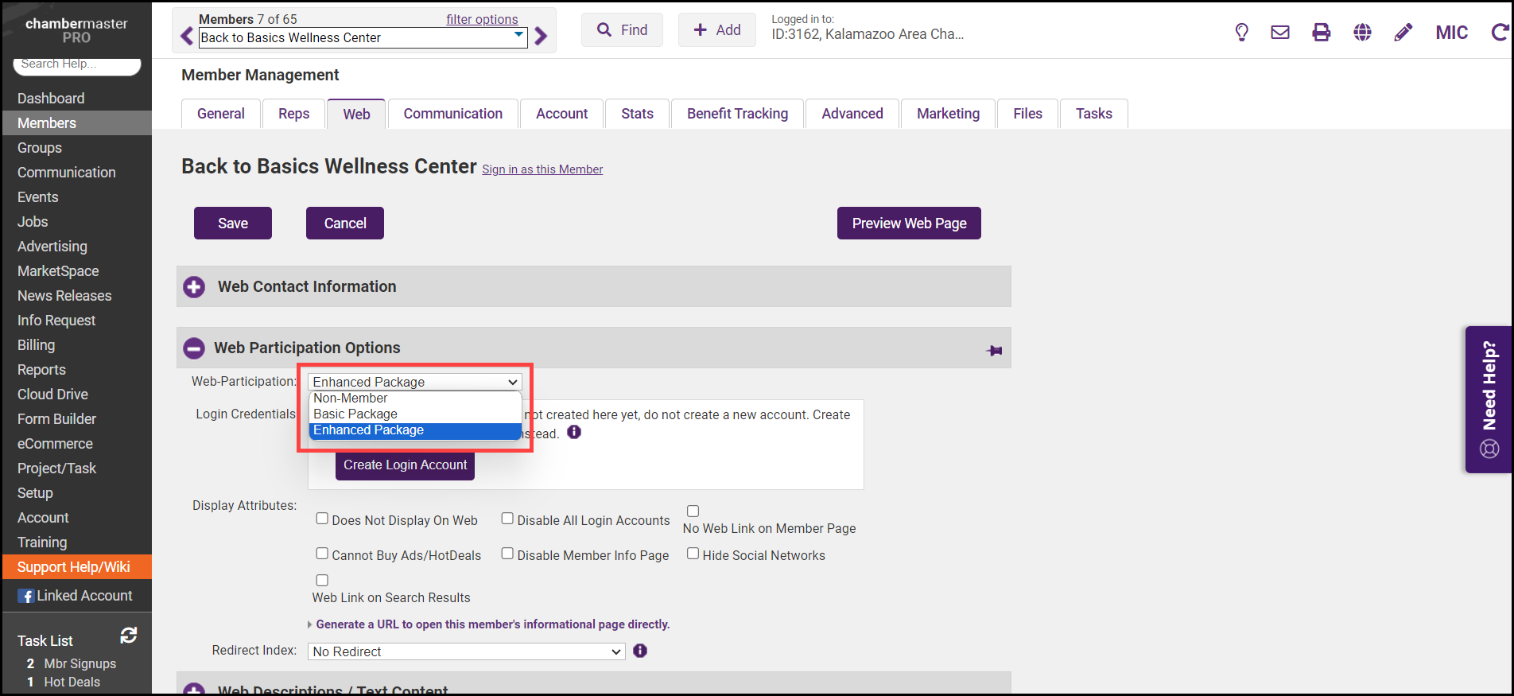Open the Benefit Tracking tab

737,114
